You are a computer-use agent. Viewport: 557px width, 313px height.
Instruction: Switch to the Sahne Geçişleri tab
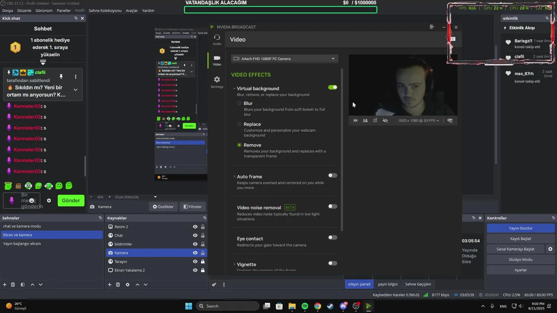tap(418, 284)
